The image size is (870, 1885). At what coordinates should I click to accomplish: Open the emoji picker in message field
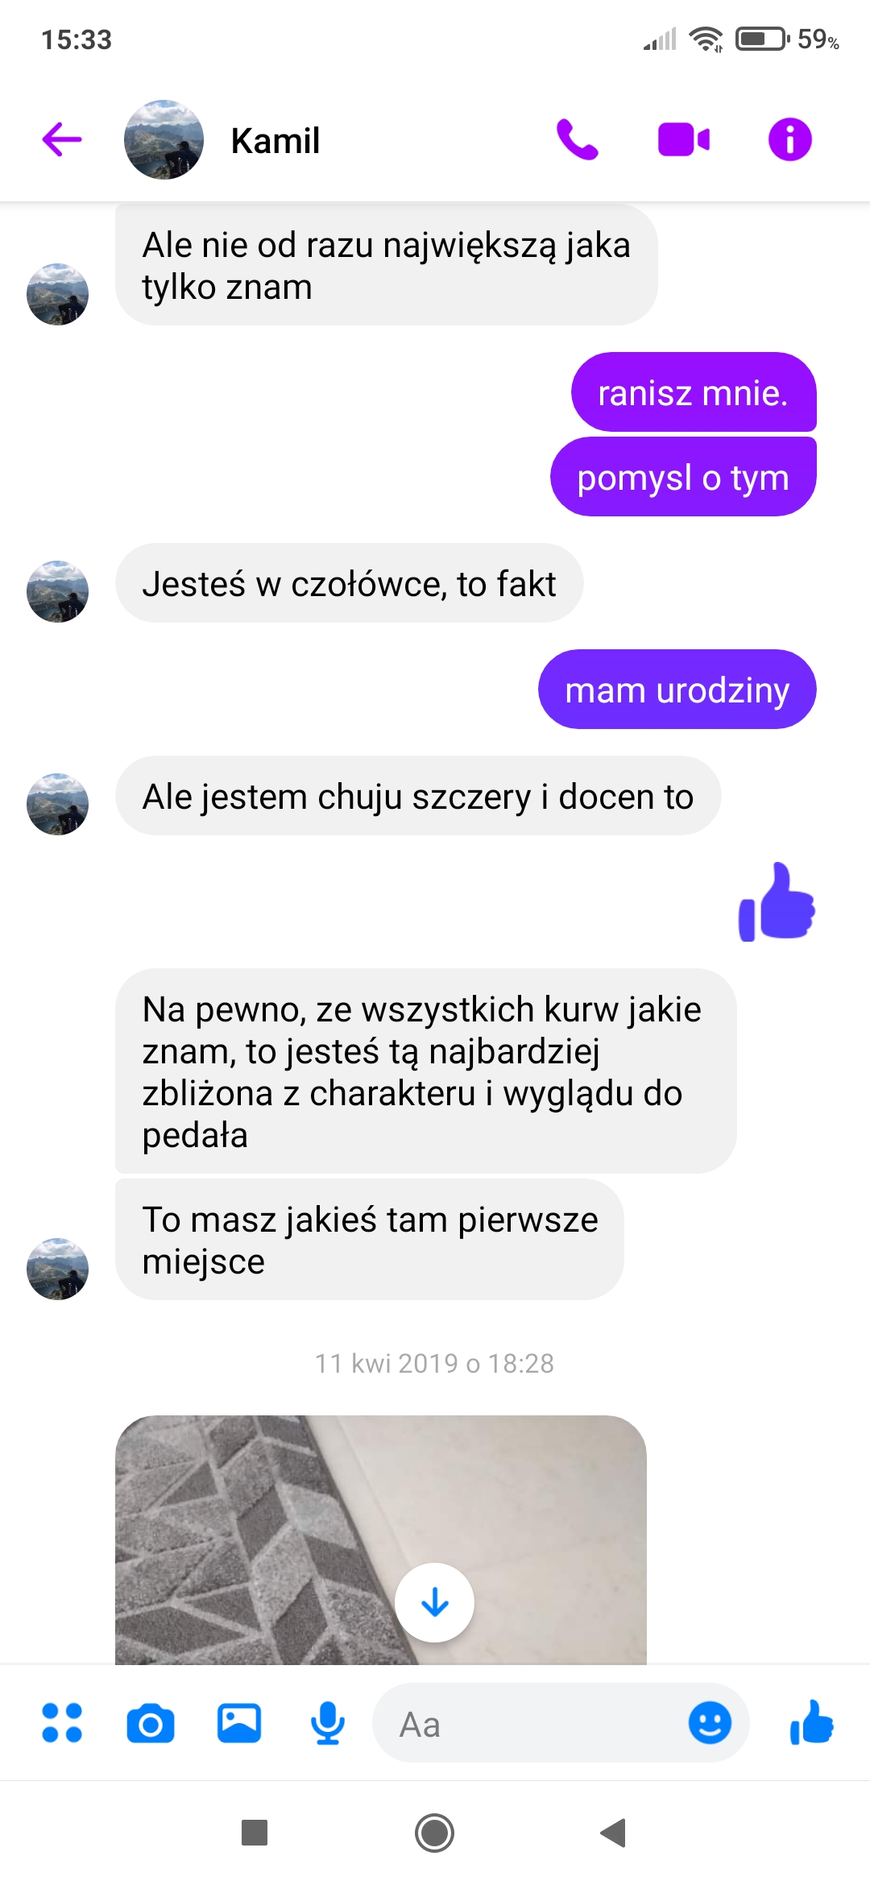(x=710, y=1723)
